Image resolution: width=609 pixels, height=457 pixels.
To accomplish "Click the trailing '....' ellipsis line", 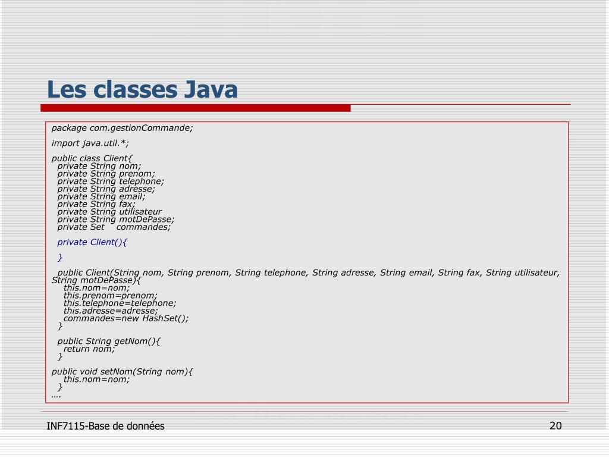I will point(56,396).
